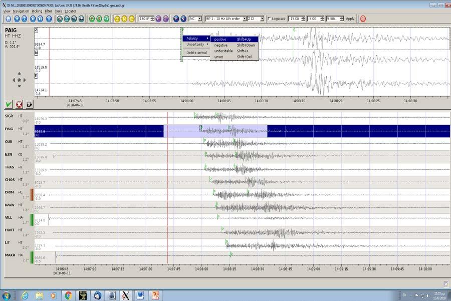Viewport: 451px width, 301px height.
Task: Click the 5.00s value spinner arrows
Action: click(x=342, y=19)
